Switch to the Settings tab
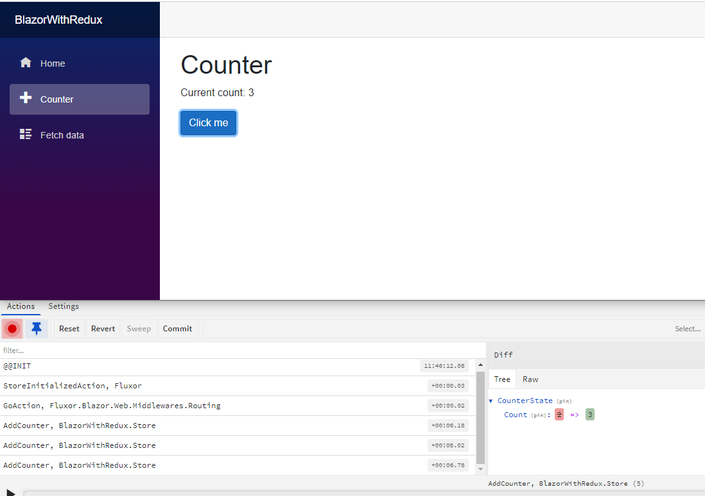 click(x=63, y=306)
